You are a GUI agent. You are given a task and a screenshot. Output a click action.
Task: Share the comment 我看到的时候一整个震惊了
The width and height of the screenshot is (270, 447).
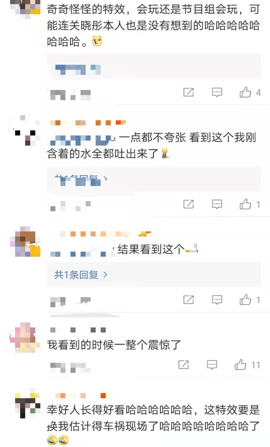click(x=183, y=365)
